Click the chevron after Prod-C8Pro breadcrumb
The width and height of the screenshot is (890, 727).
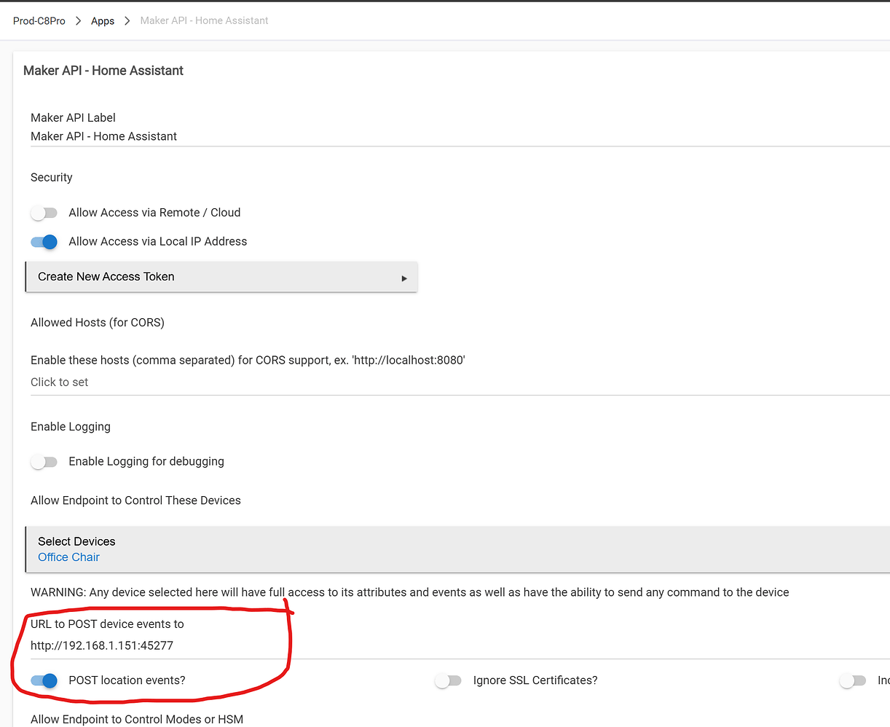pos(76,20)
